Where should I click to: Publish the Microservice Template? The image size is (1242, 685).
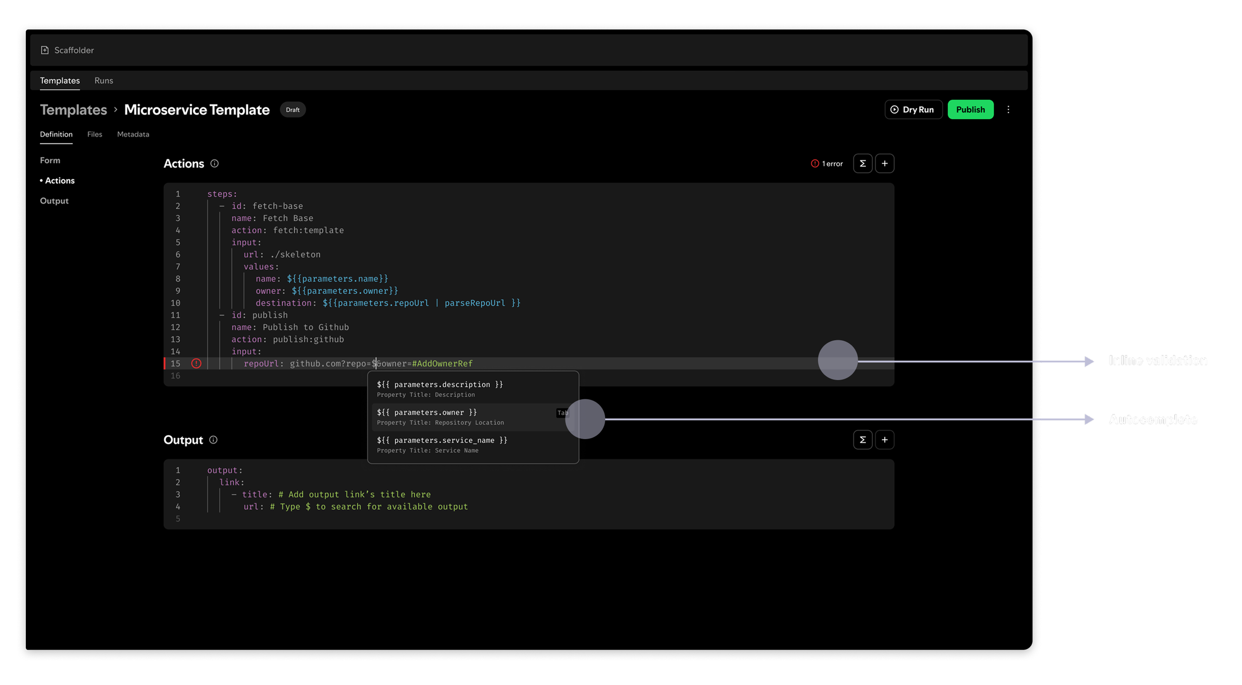(970, 110)
